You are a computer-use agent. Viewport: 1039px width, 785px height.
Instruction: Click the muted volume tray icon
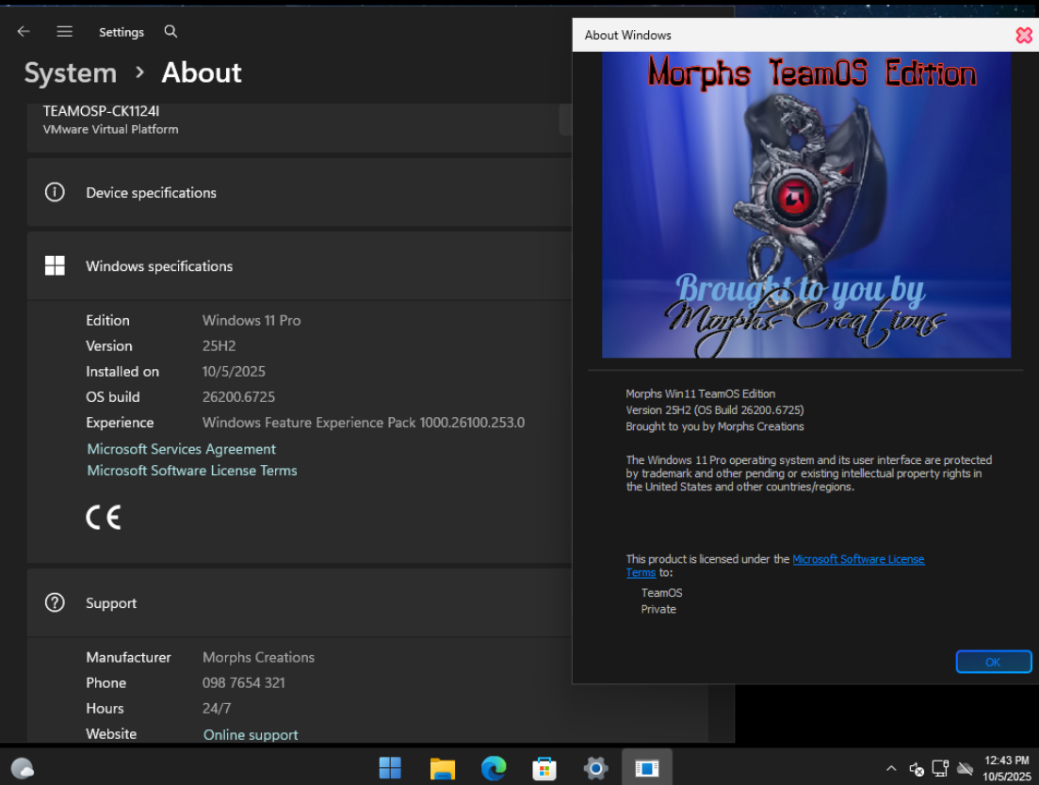[x=917, y=769]
